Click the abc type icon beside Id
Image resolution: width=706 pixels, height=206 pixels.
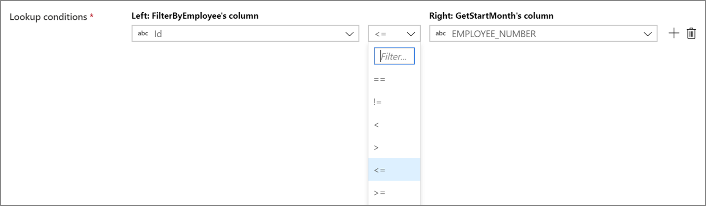point(143,33)
